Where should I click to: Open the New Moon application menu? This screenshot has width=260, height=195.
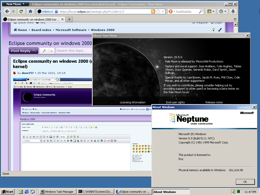tap(15, 4)
